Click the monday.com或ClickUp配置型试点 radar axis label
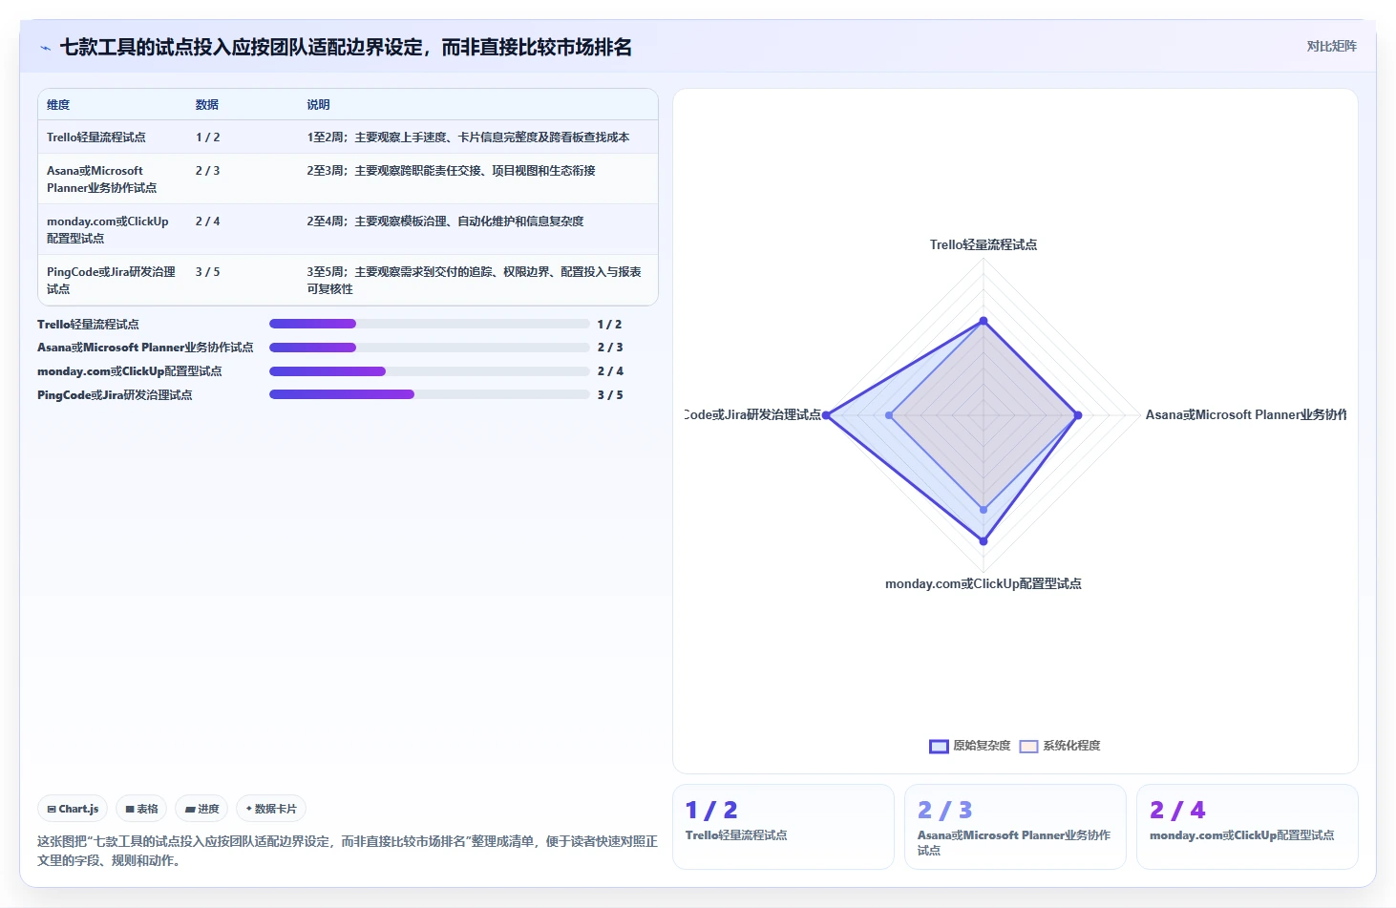Image resolution: width=1396 pixels, height=908 pixels. pyautogui.click(x=984, y=584)
